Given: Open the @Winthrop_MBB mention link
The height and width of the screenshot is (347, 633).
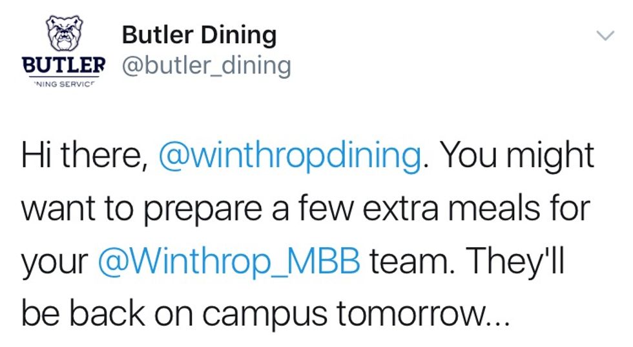Looking at the screenshot, I should 228,262.
